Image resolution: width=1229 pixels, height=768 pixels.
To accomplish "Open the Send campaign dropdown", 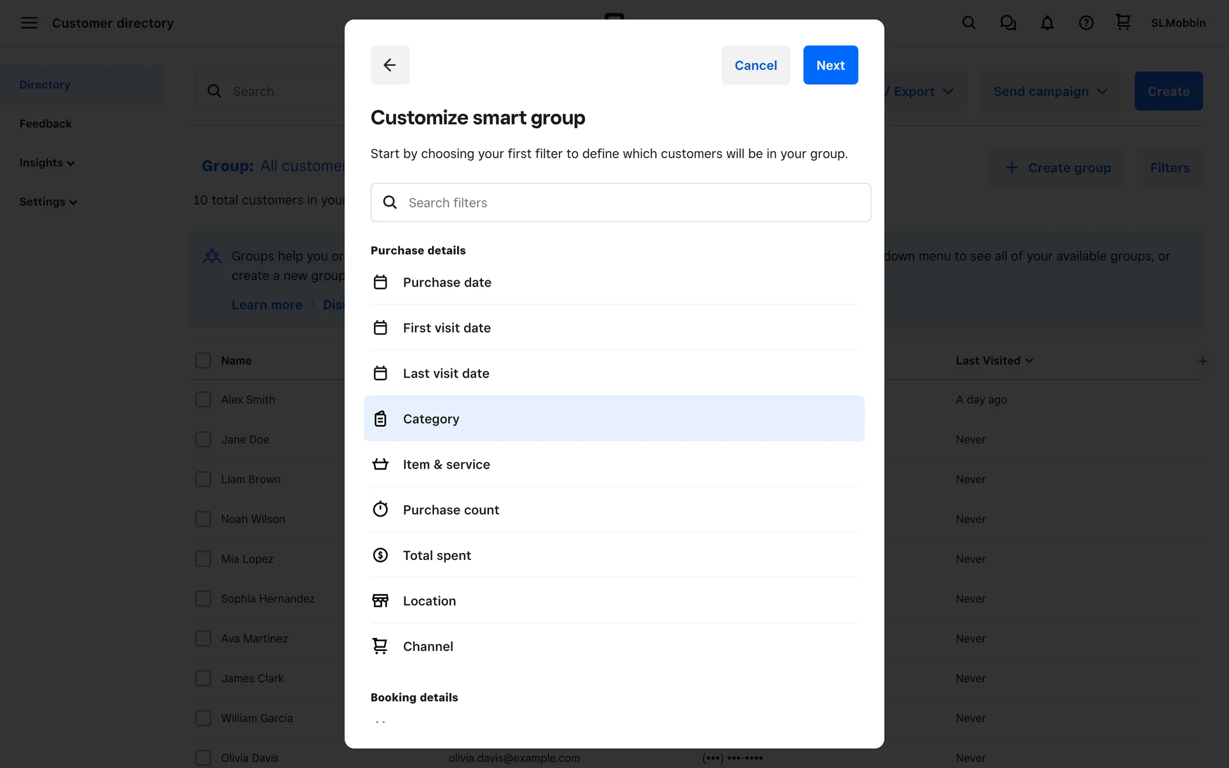I will point(1050,92).
